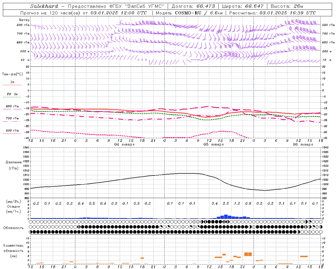Click the 'Тем-ра(°C)' temperature panel label

pyautogui.click(x=12, y=74)
